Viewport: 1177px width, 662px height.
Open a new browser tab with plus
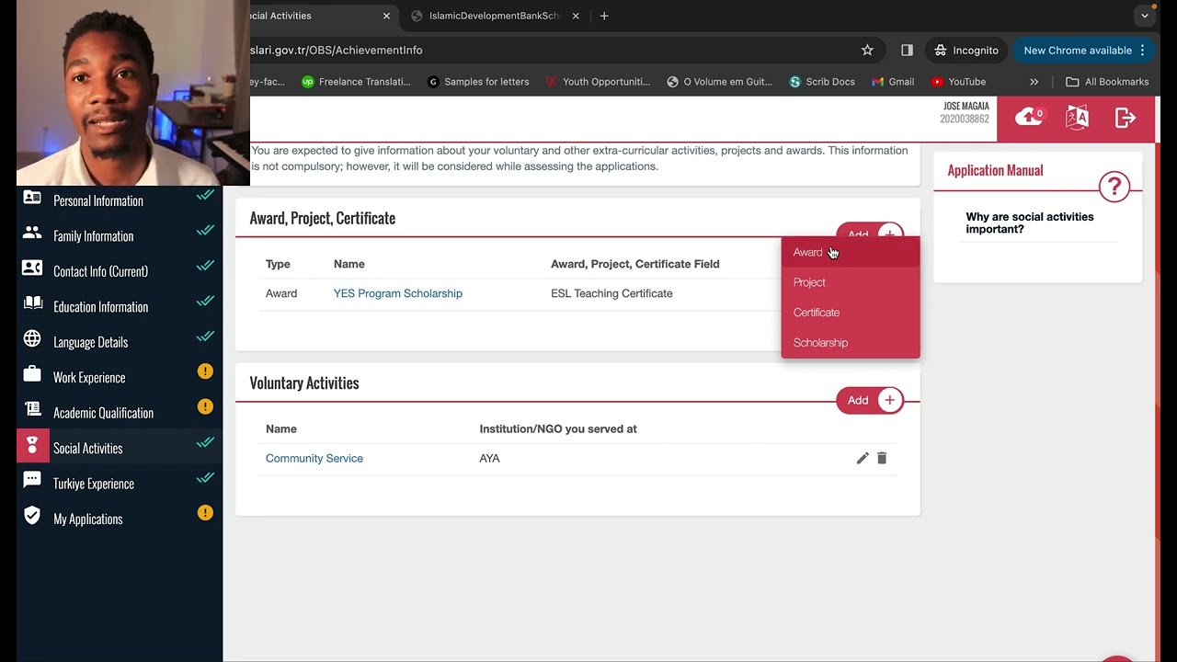click(604, 16)
